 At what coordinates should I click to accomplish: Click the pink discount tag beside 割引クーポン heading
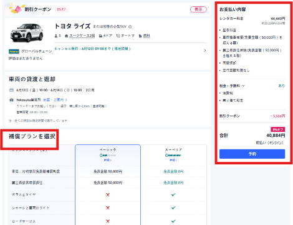(61, 9)
